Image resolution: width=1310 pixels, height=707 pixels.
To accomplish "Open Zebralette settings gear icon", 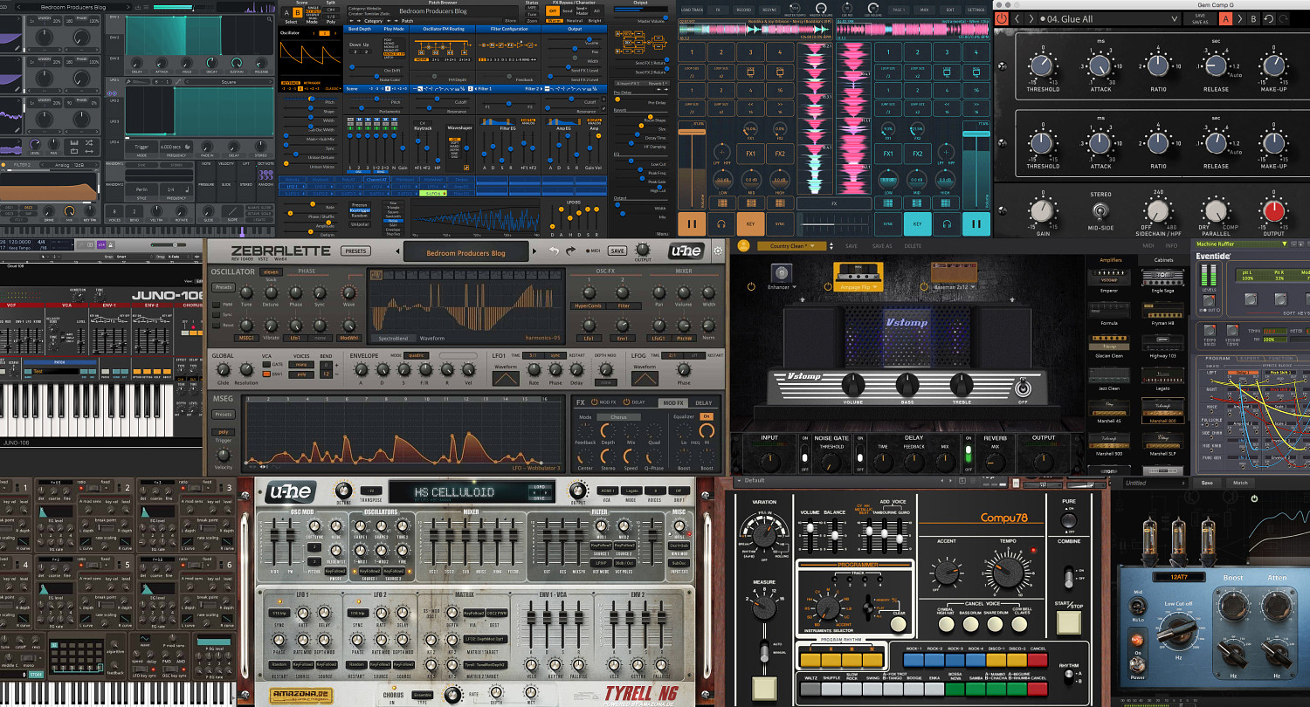I will tap(718, 251).
